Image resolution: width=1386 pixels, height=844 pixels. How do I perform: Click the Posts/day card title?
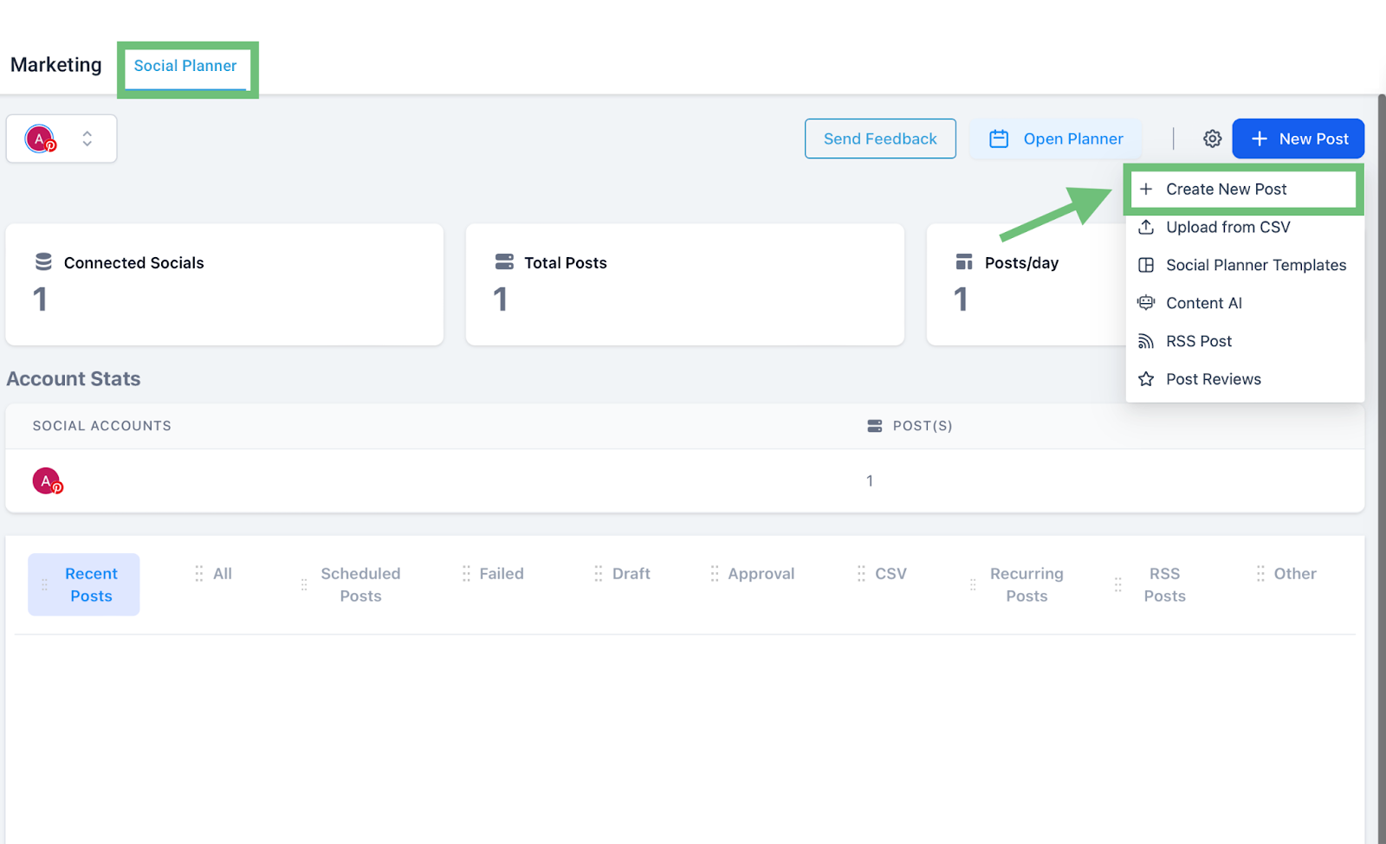click(x=1021, y=263)
